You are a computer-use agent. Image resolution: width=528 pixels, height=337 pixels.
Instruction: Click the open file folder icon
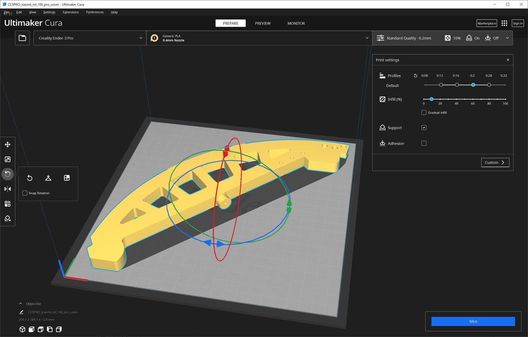(22, 38)
